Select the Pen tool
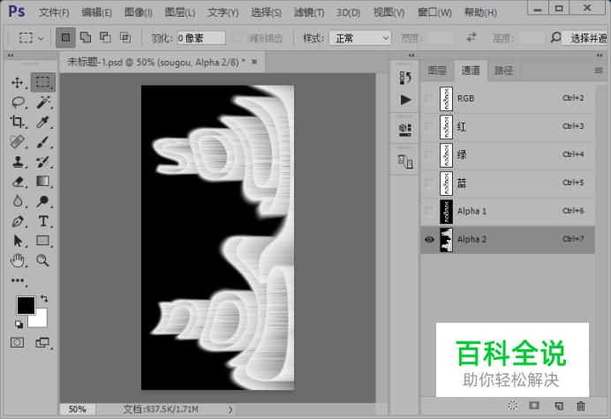Viewport: 611px width, 419px height. 18,221
